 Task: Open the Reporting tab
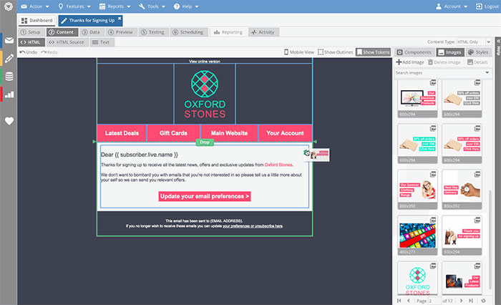point(228,32)
